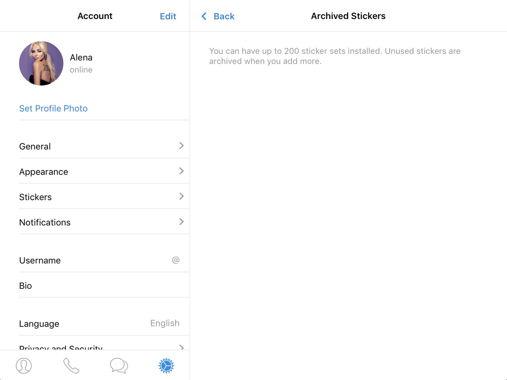
Task: Tap Alena's profile avatar photo
Action: pos(41,63)
